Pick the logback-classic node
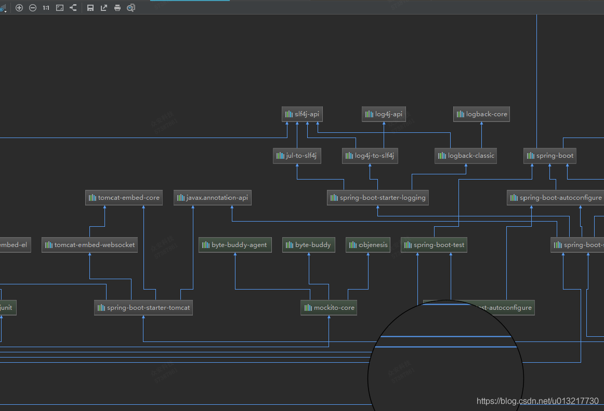Screen dimensions: 604x411 [x=466, y=156]
